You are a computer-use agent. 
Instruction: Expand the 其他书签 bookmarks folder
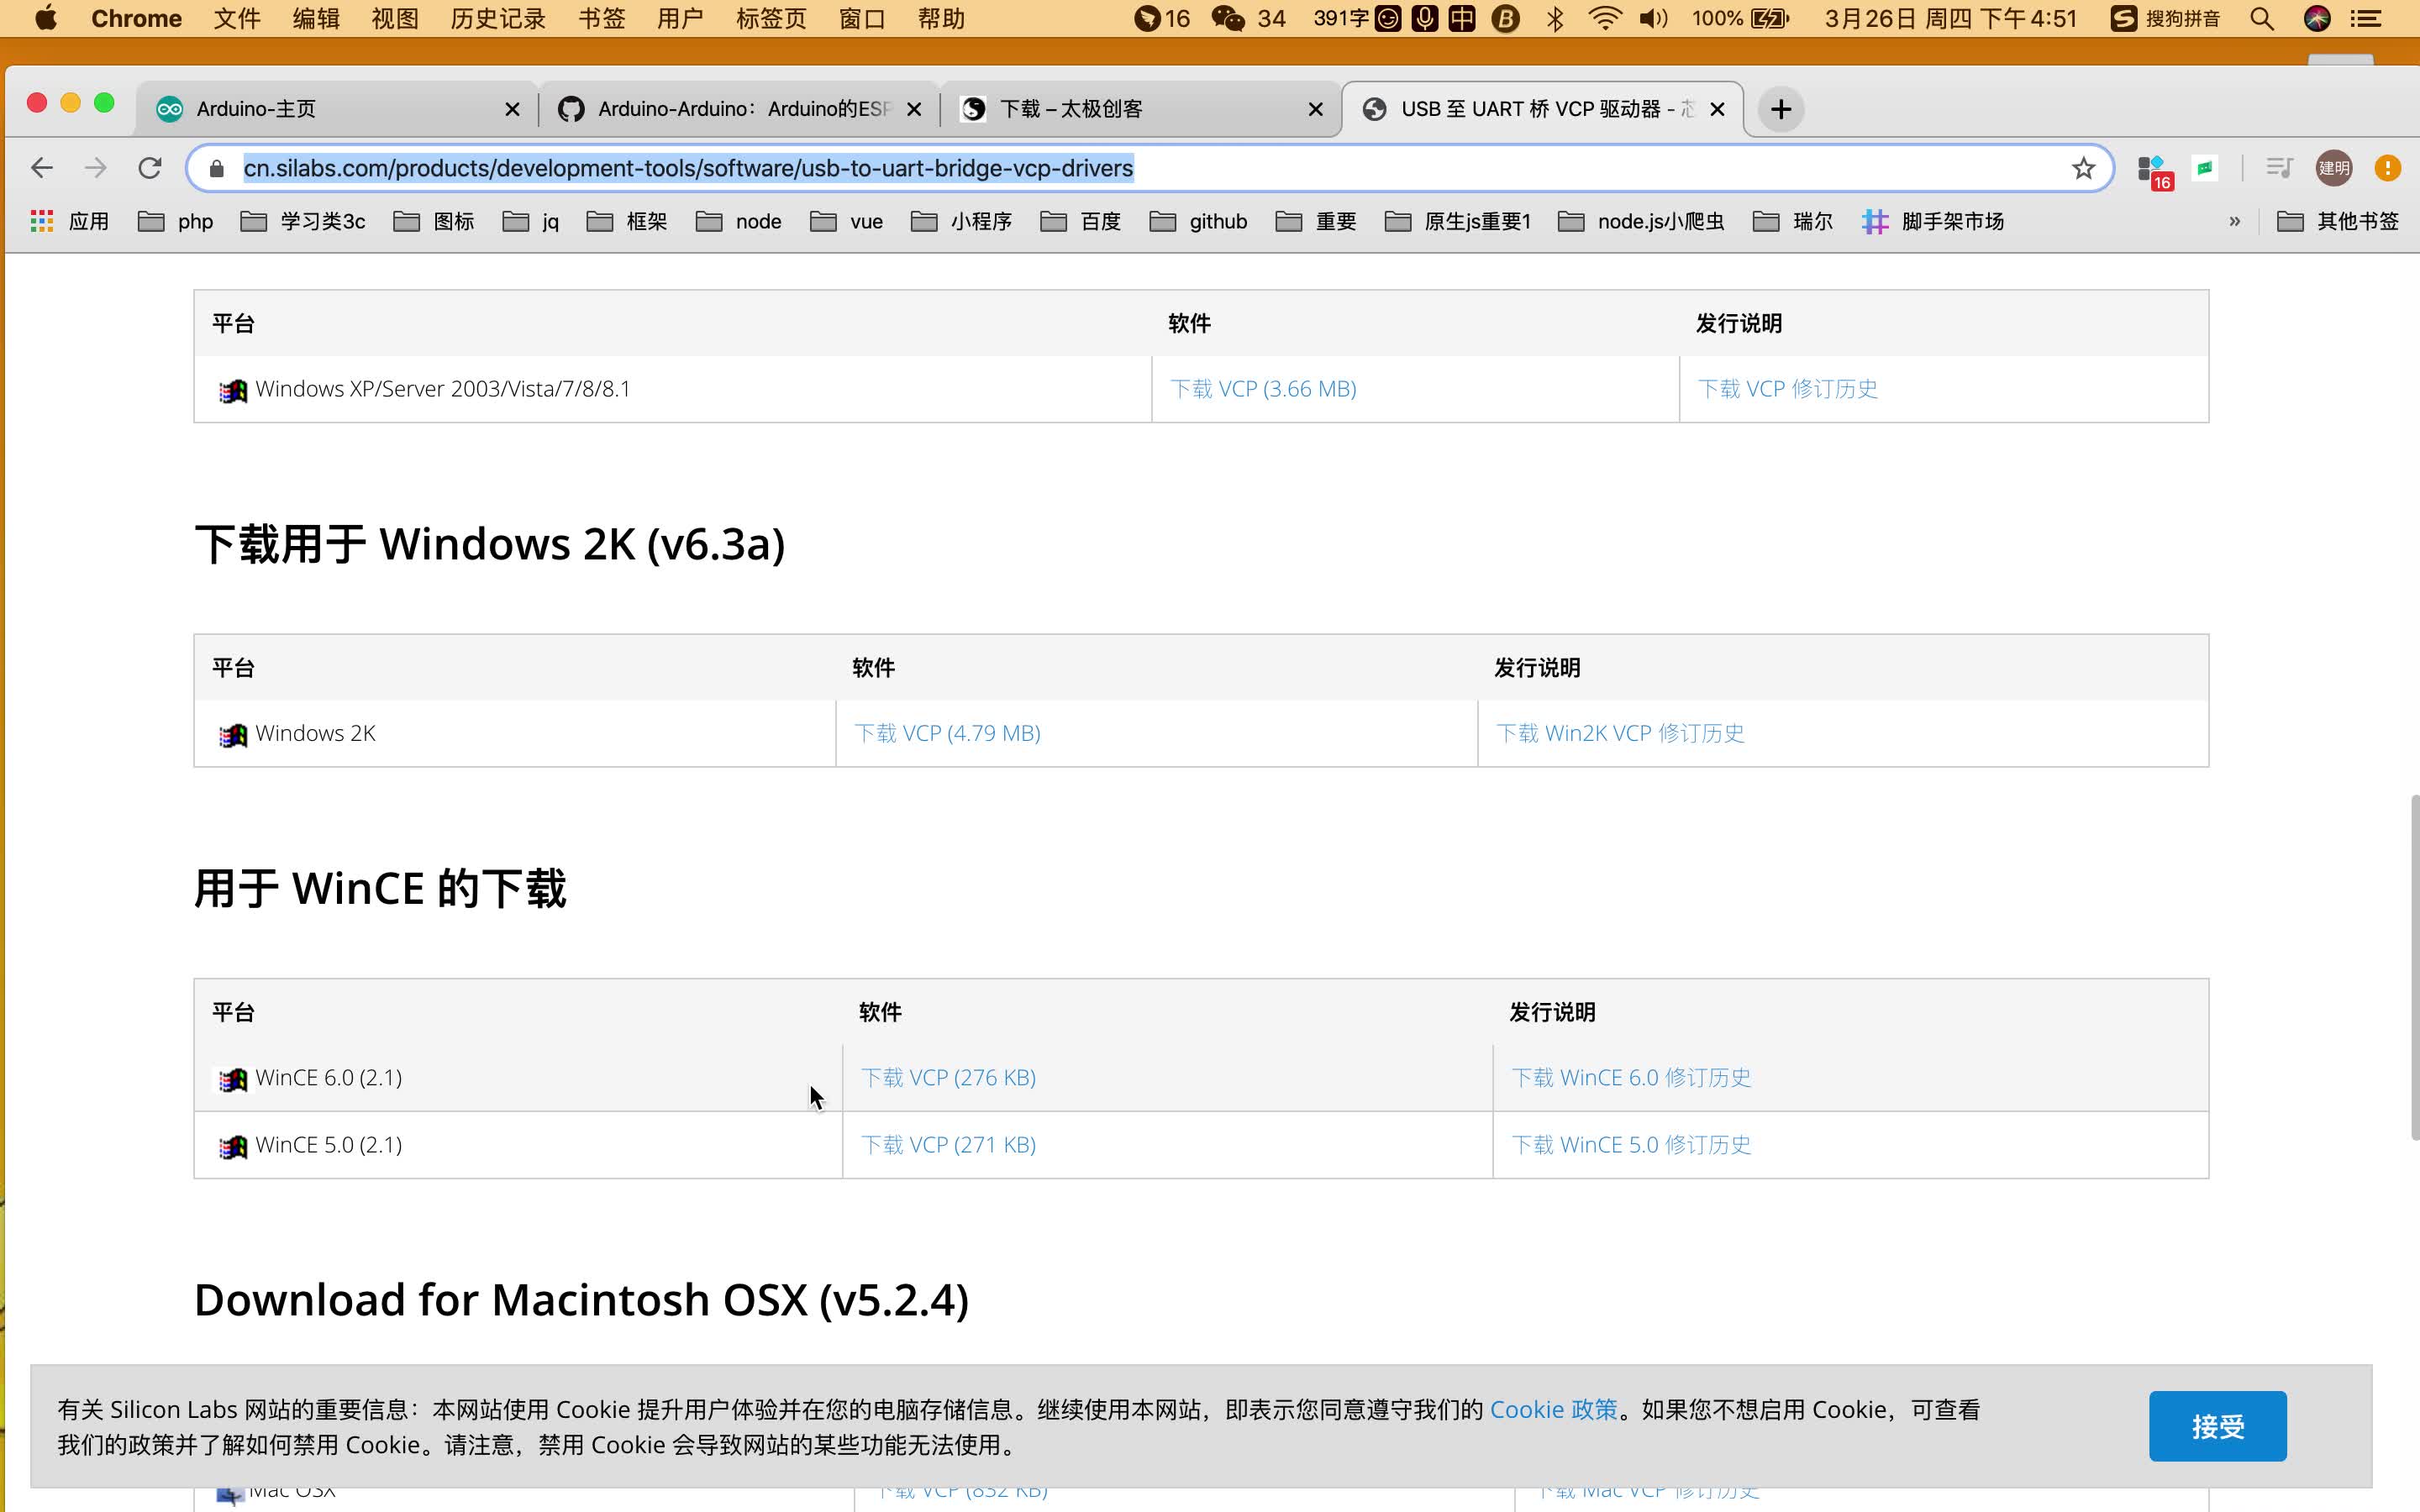2340,219
